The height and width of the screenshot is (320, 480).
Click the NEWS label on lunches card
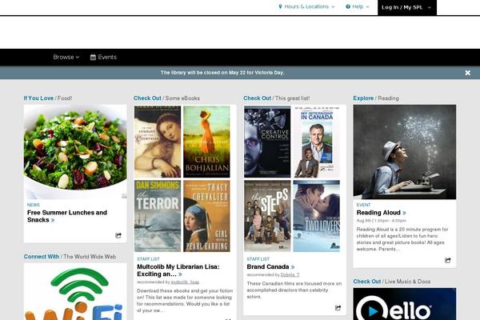coord(34,205)
